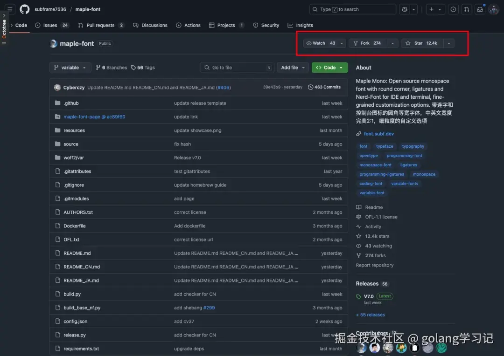Screen dimensions: 504x356
Task: Open the + 55 releases link
Action: tap(370, 315)
